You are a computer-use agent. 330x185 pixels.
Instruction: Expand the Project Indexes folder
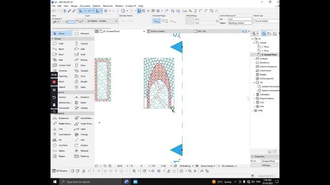tap(254, 99)
